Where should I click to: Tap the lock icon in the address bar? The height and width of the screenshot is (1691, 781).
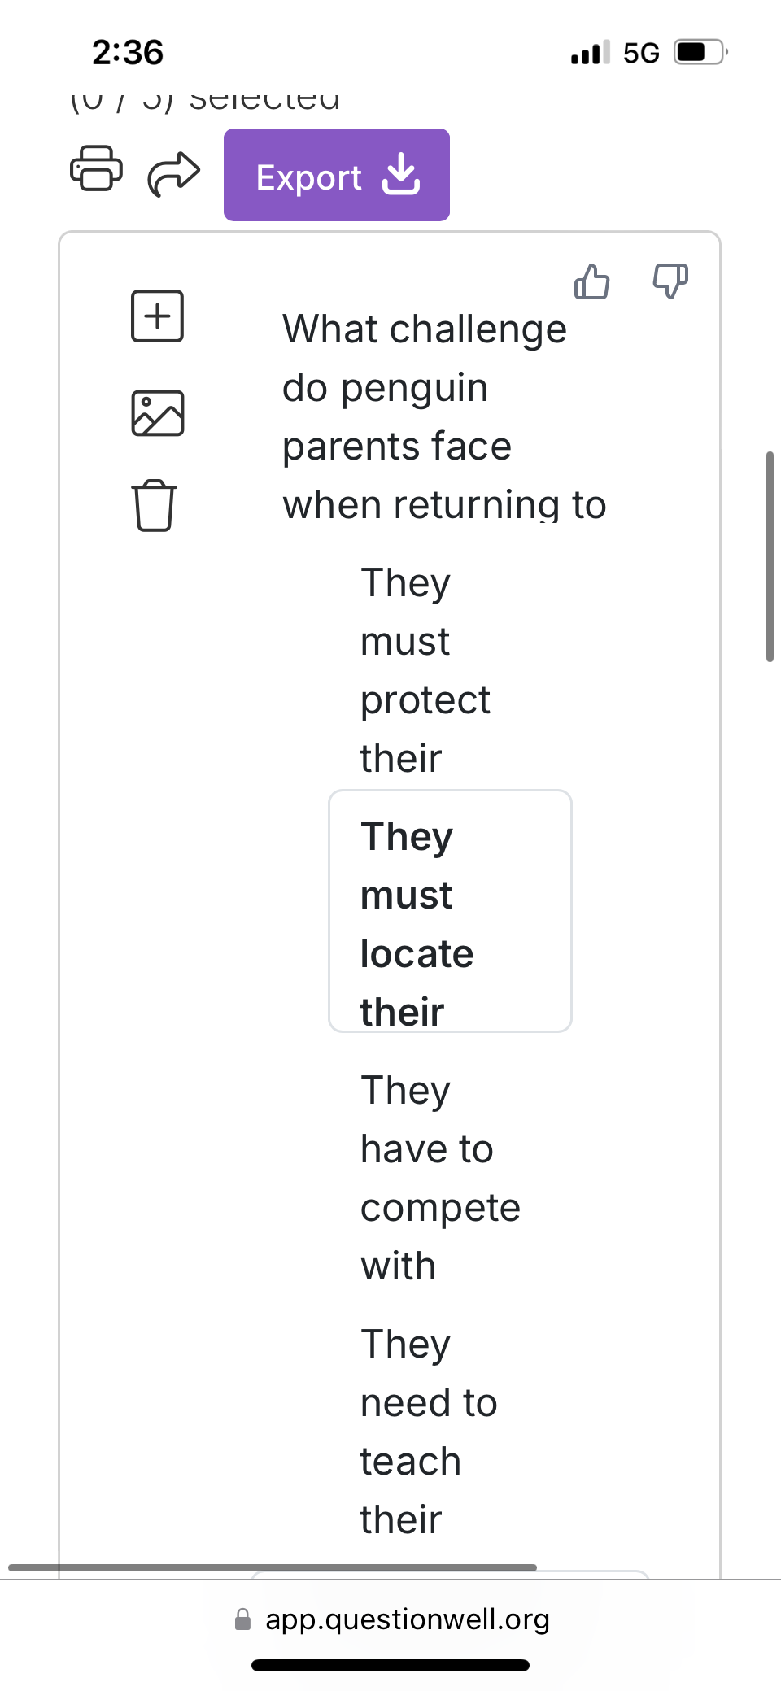pyautogui.click(x=242, y=1619)
